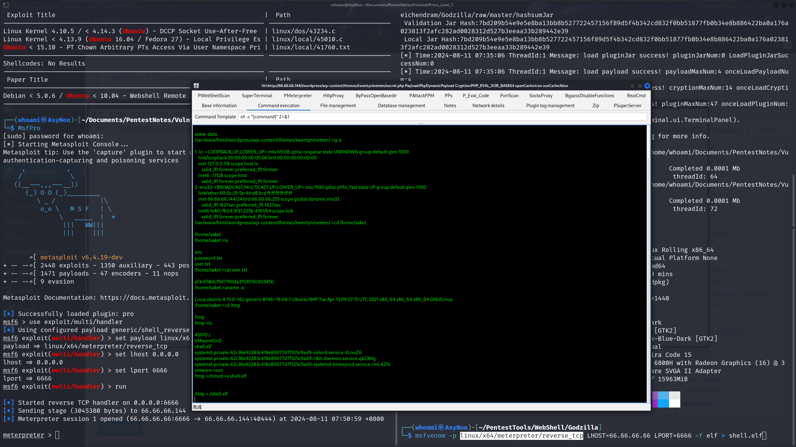Screen dimensions: 796x447
Task: Open the Notes tab
Action: tap(450, 106)
